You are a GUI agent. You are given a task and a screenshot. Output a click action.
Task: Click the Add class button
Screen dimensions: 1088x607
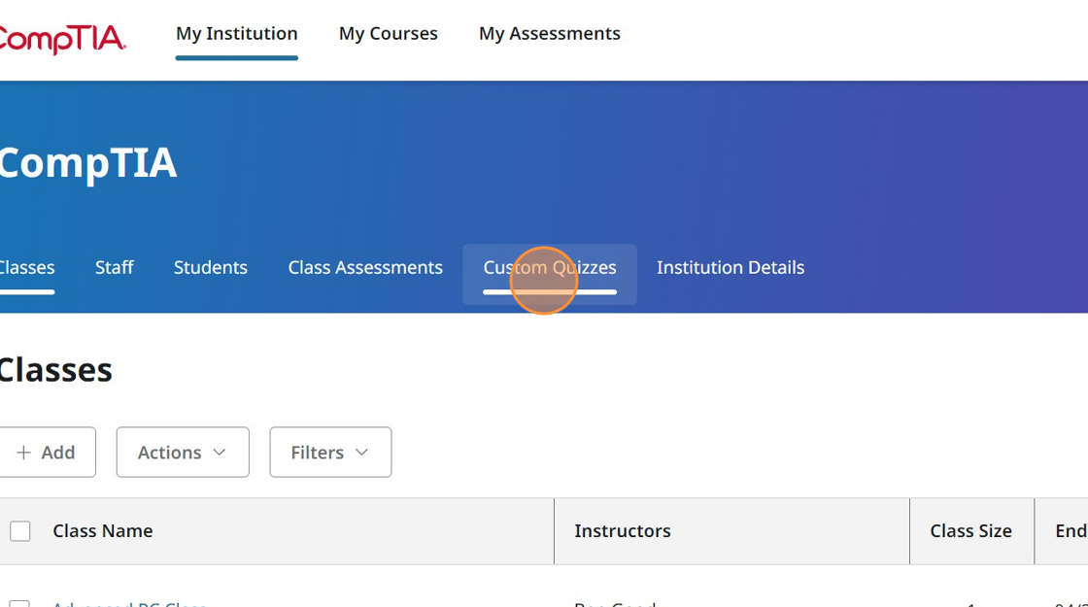46,453
